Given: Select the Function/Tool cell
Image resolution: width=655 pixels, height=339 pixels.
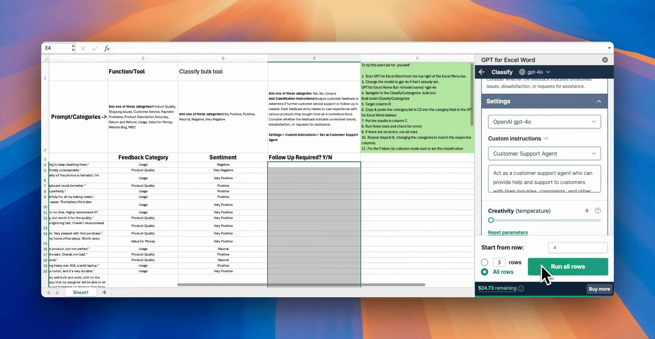Looking at the screenshot, I should click(143, 72).
